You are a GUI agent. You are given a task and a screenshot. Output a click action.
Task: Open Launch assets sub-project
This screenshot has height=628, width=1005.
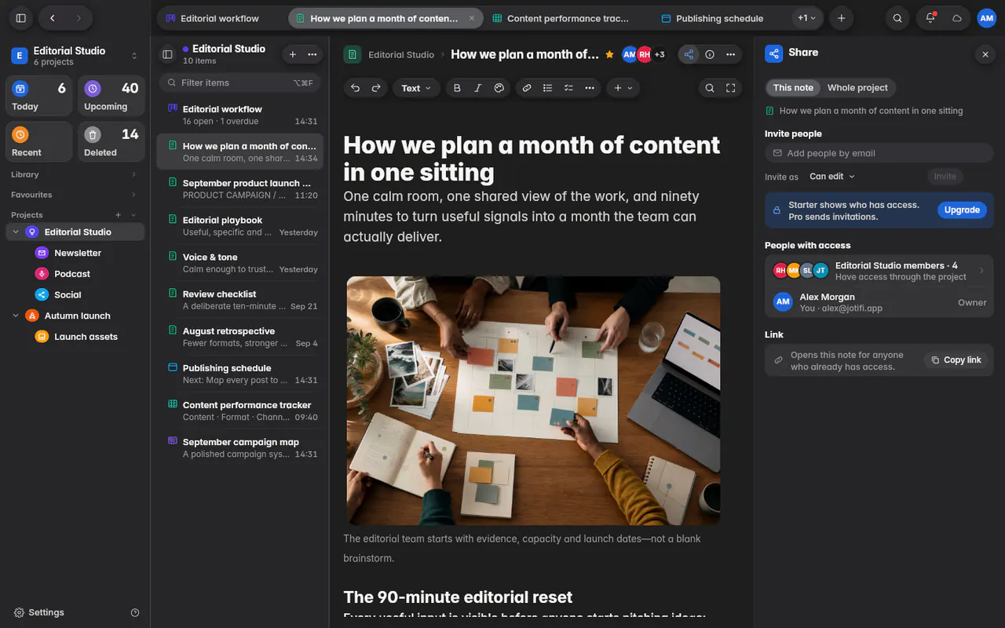point(86,337)
